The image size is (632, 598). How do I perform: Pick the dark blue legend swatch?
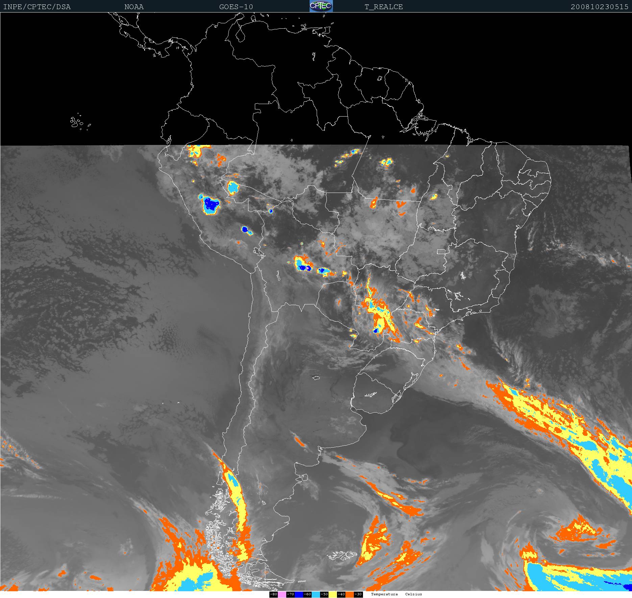tap(299, 594)
